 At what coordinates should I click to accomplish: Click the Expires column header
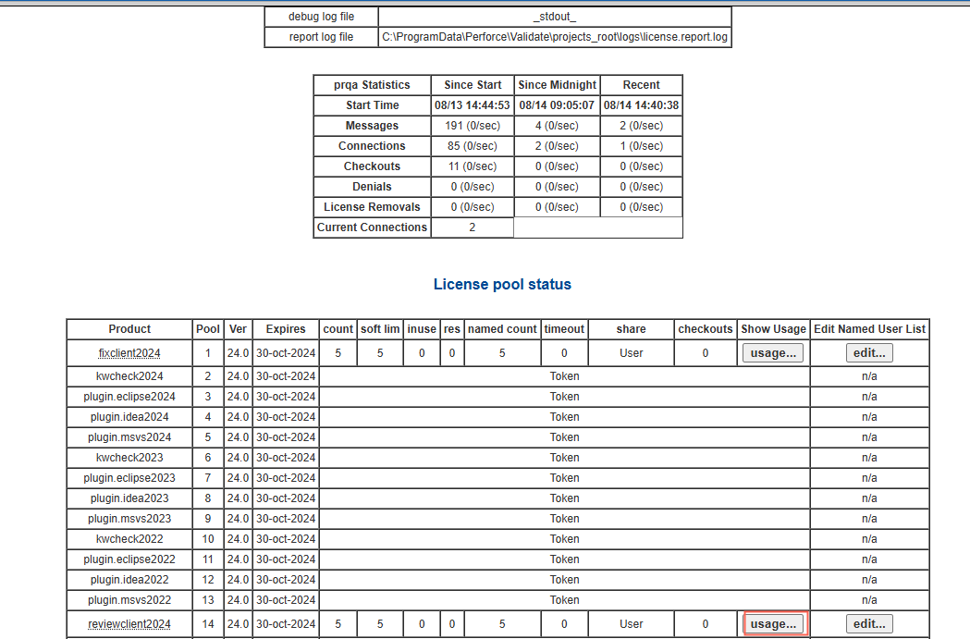(x=286, y=329)
